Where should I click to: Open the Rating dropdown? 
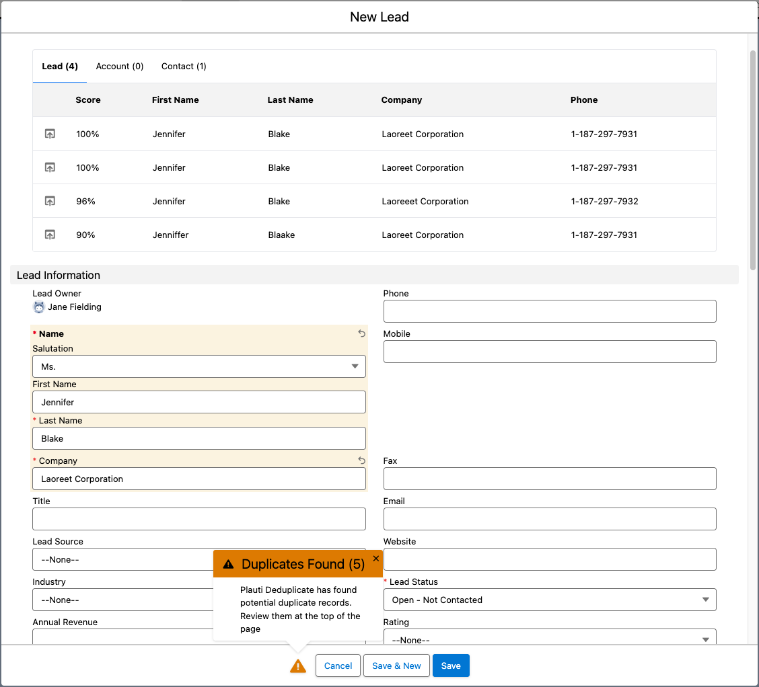coord(550,637)
